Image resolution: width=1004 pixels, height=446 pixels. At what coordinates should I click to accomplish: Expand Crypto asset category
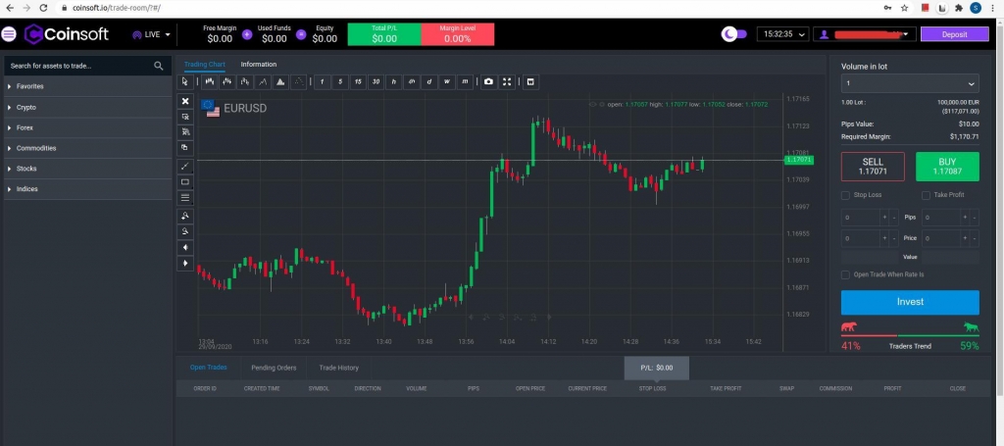pos(87,108)
